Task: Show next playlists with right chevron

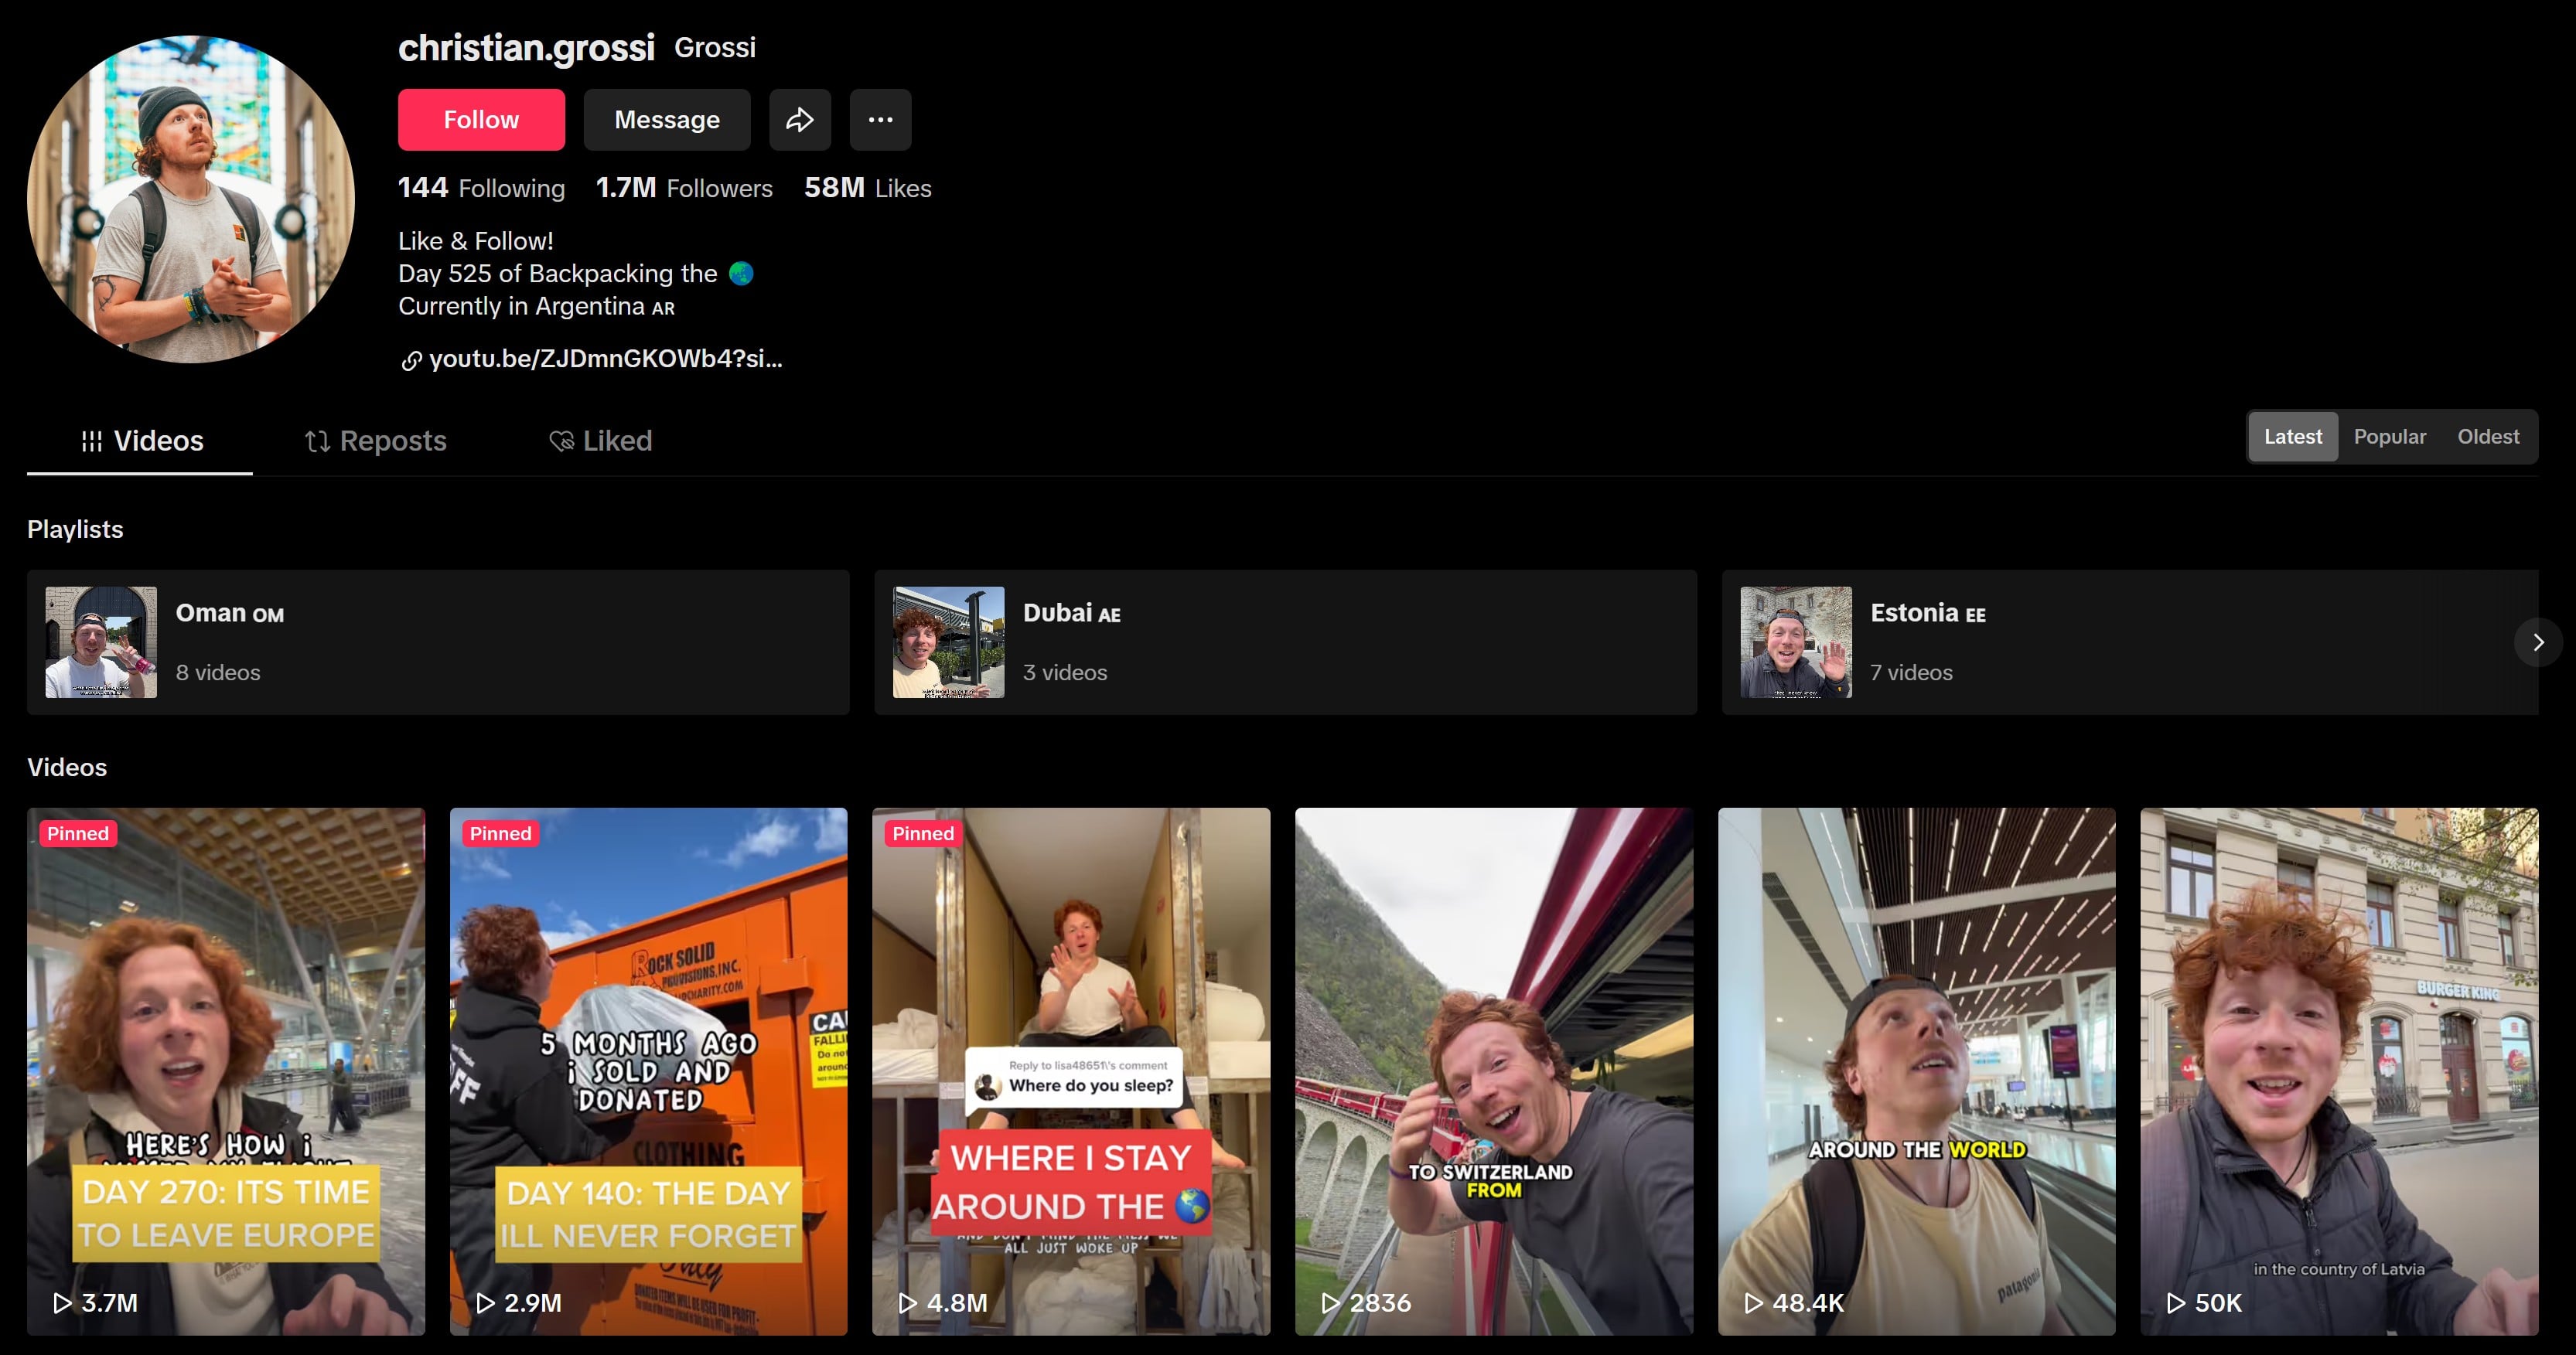Action: [x=2537, y=642]
